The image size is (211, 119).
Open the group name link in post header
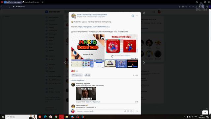92,15
